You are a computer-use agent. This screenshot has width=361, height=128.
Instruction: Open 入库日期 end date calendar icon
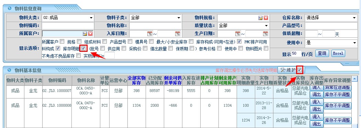tap(178, 34)
